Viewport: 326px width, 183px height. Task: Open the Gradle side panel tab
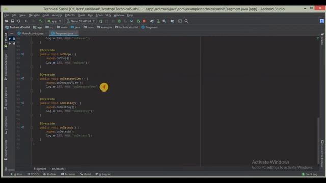pyautogui.click(x=322, y=39)
